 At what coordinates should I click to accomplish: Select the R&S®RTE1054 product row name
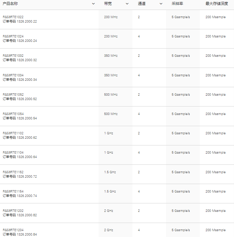click(x=13, y=114)
